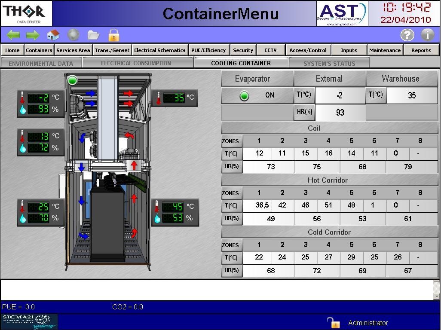
Task: Switch to Environmental Data tab
Action: (x=41, y=63)
